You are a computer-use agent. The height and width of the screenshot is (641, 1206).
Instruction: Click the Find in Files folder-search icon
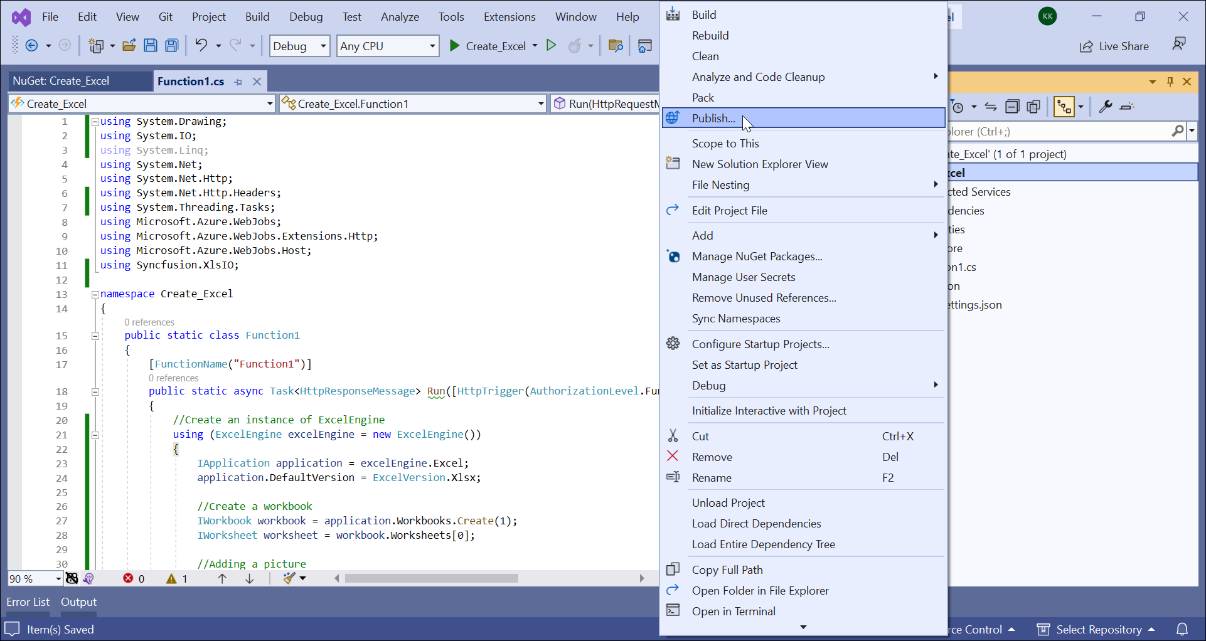pyautogui.click(x=616, y=46)
